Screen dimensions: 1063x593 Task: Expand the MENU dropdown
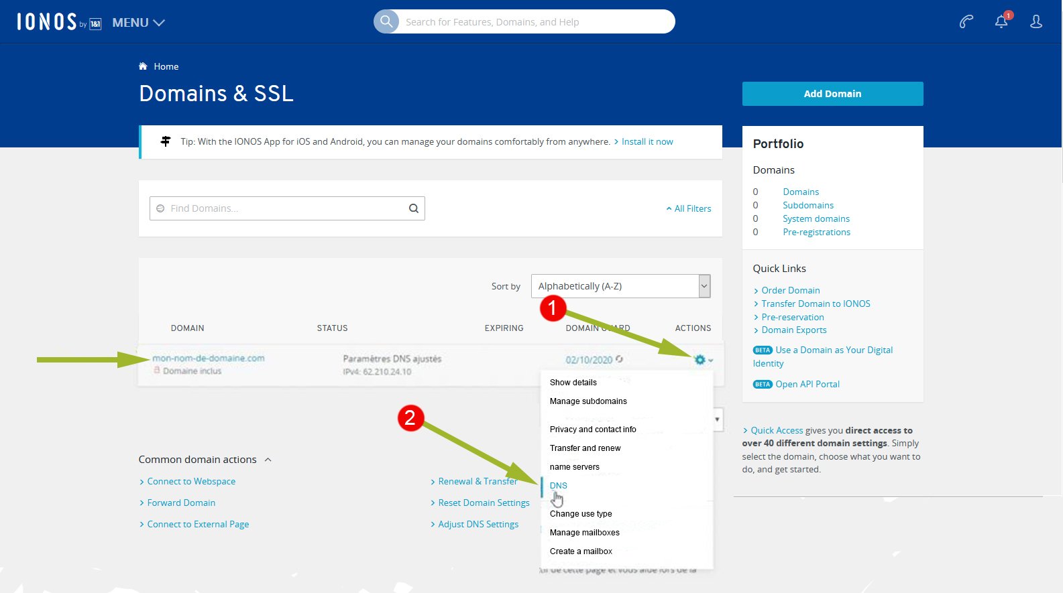click(138, 23)
